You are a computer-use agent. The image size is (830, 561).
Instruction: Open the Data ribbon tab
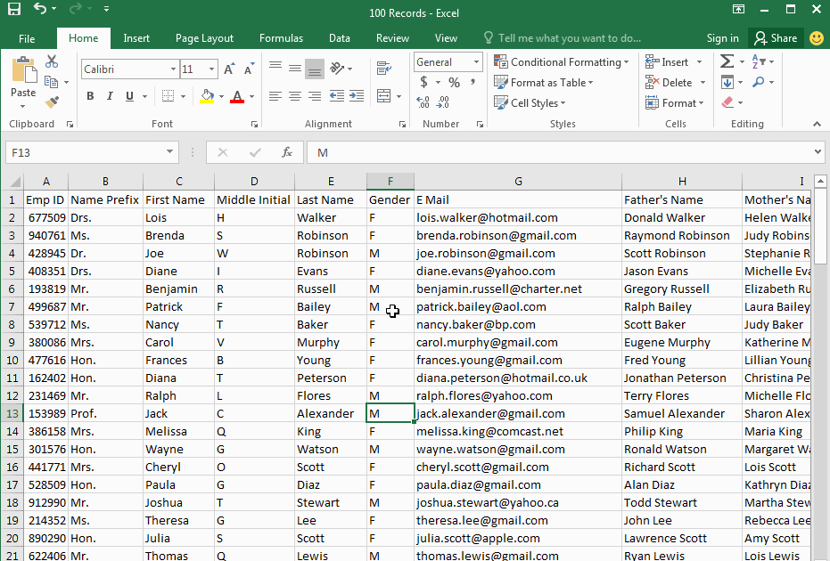[339, 38]
